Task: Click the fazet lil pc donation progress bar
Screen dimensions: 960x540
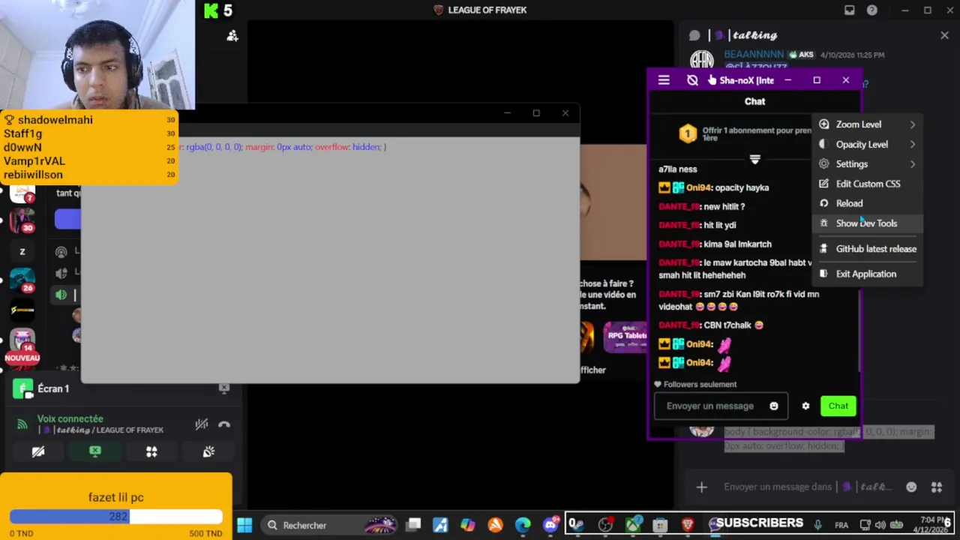Action: click(x=116, y=516)
